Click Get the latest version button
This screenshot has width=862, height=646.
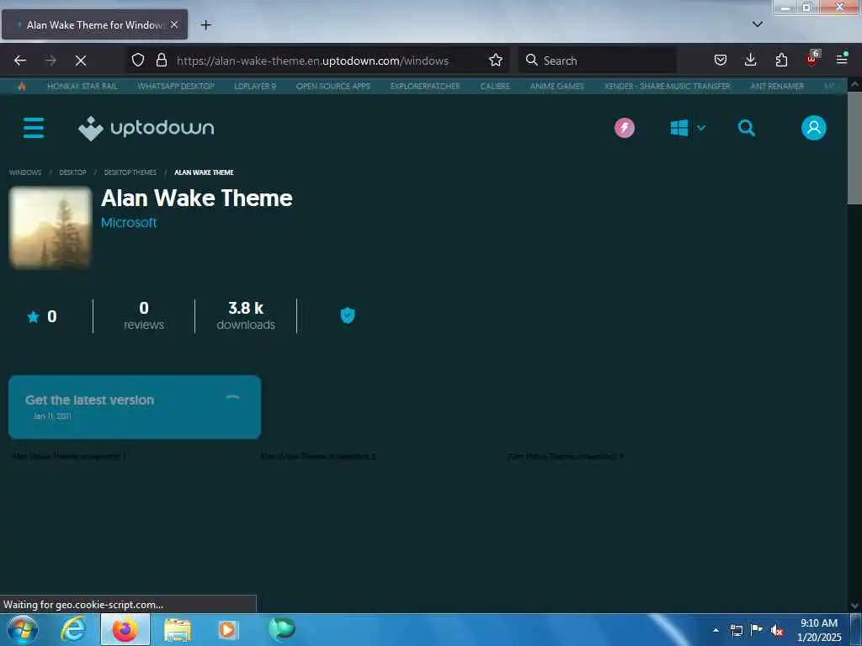135,407
